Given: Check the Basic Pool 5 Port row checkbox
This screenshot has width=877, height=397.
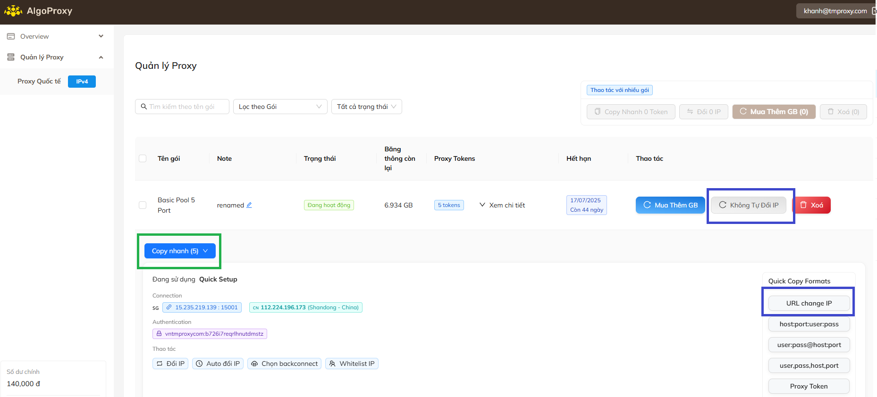Looking at the screenshot, I should [x=143, y=205].
